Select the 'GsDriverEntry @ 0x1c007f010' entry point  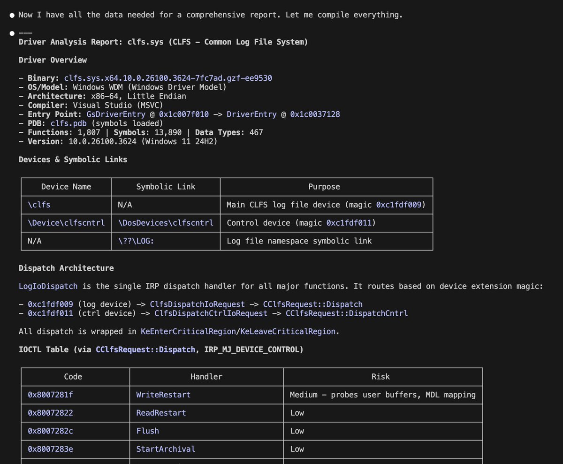coord(147,114)
